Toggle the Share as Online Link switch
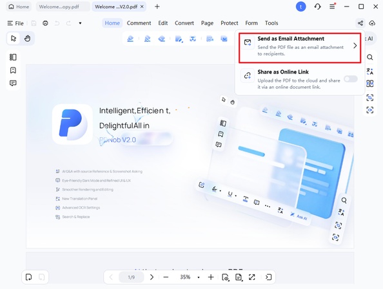 (x=351, y=79)
